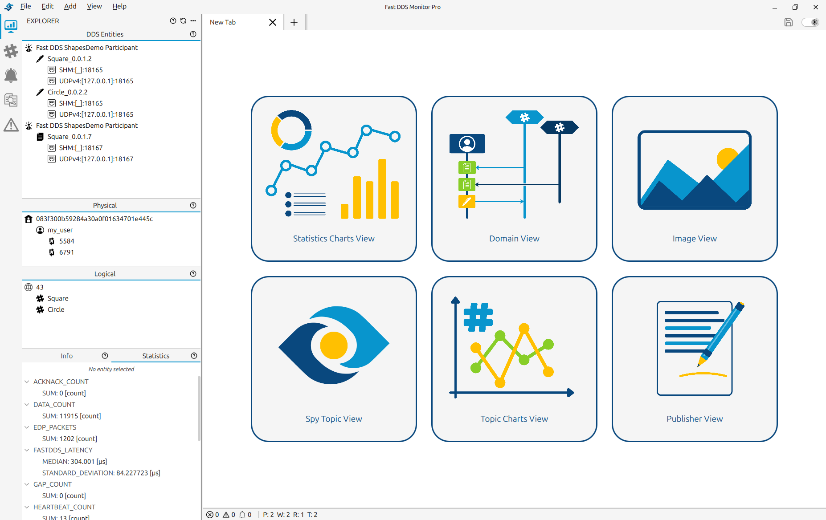The width and height of the screenshot is (826, 520).
Task: Select the Circle_0.0.2.2 data writer
Action: (68, 92)
